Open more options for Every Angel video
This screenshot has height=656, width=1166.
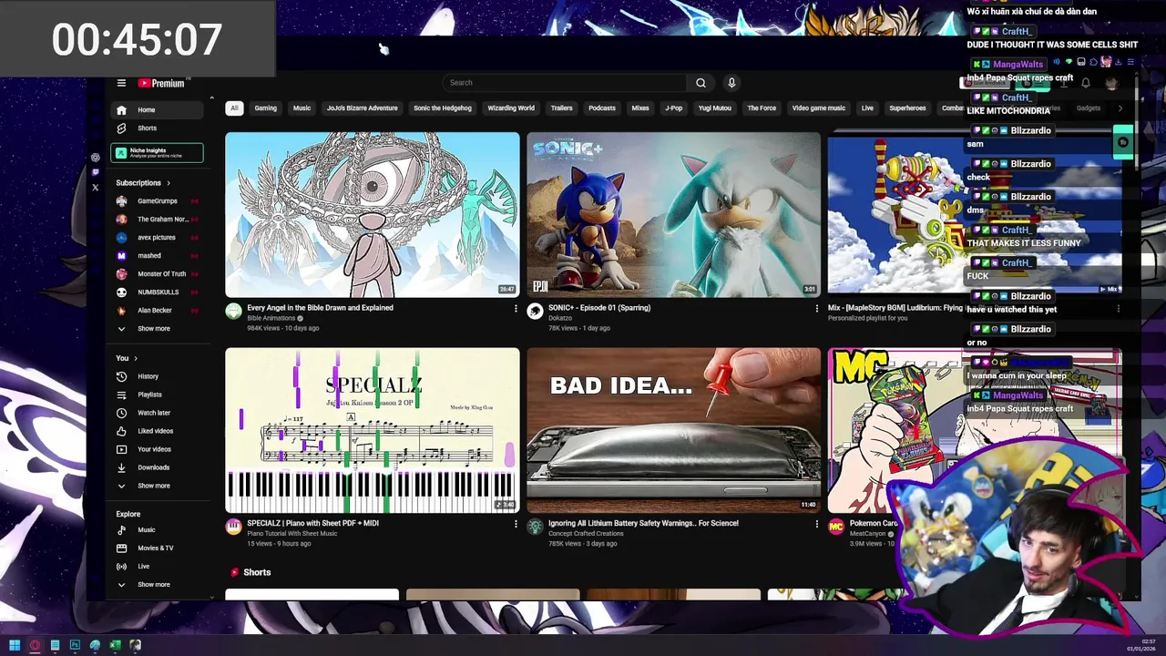[516, 309]
